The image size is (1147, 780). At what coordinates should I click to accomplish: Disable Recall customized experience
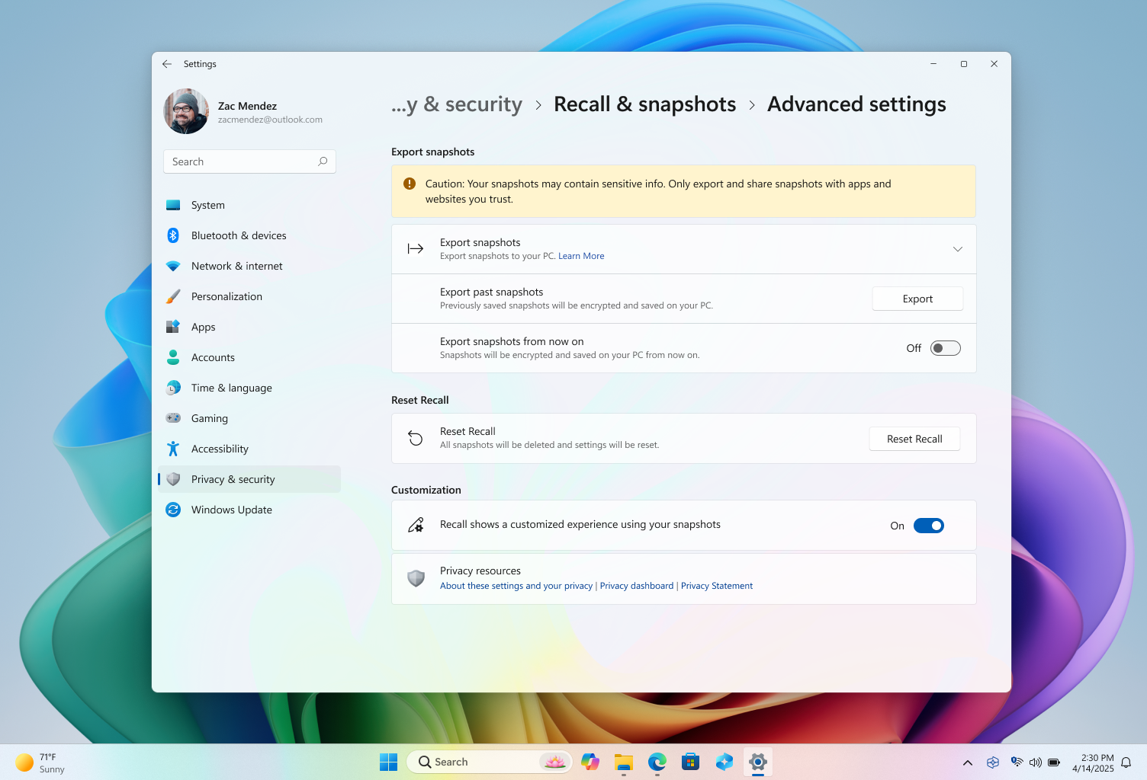(929, 525)
